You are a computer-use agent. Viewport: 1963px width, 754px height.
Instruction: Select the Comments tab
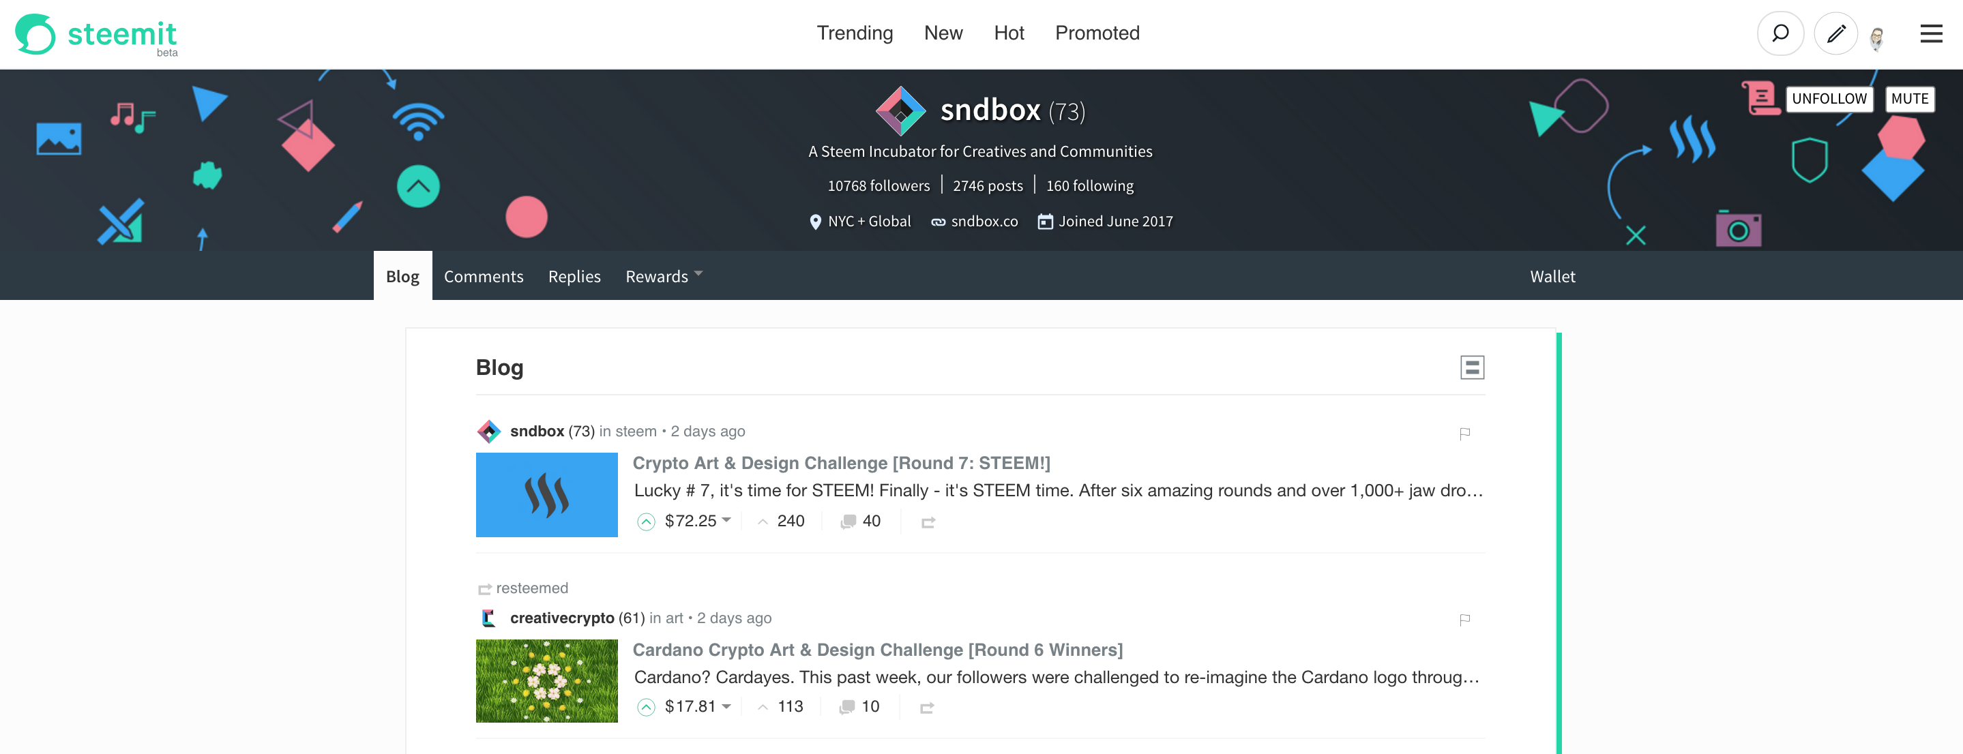pos(483,276)
